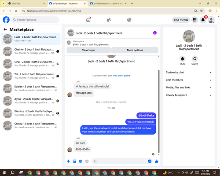This screenshot has width=220, height=176.
Task: Open the Kaitlan apartment conversation
Action: [31, 88]
